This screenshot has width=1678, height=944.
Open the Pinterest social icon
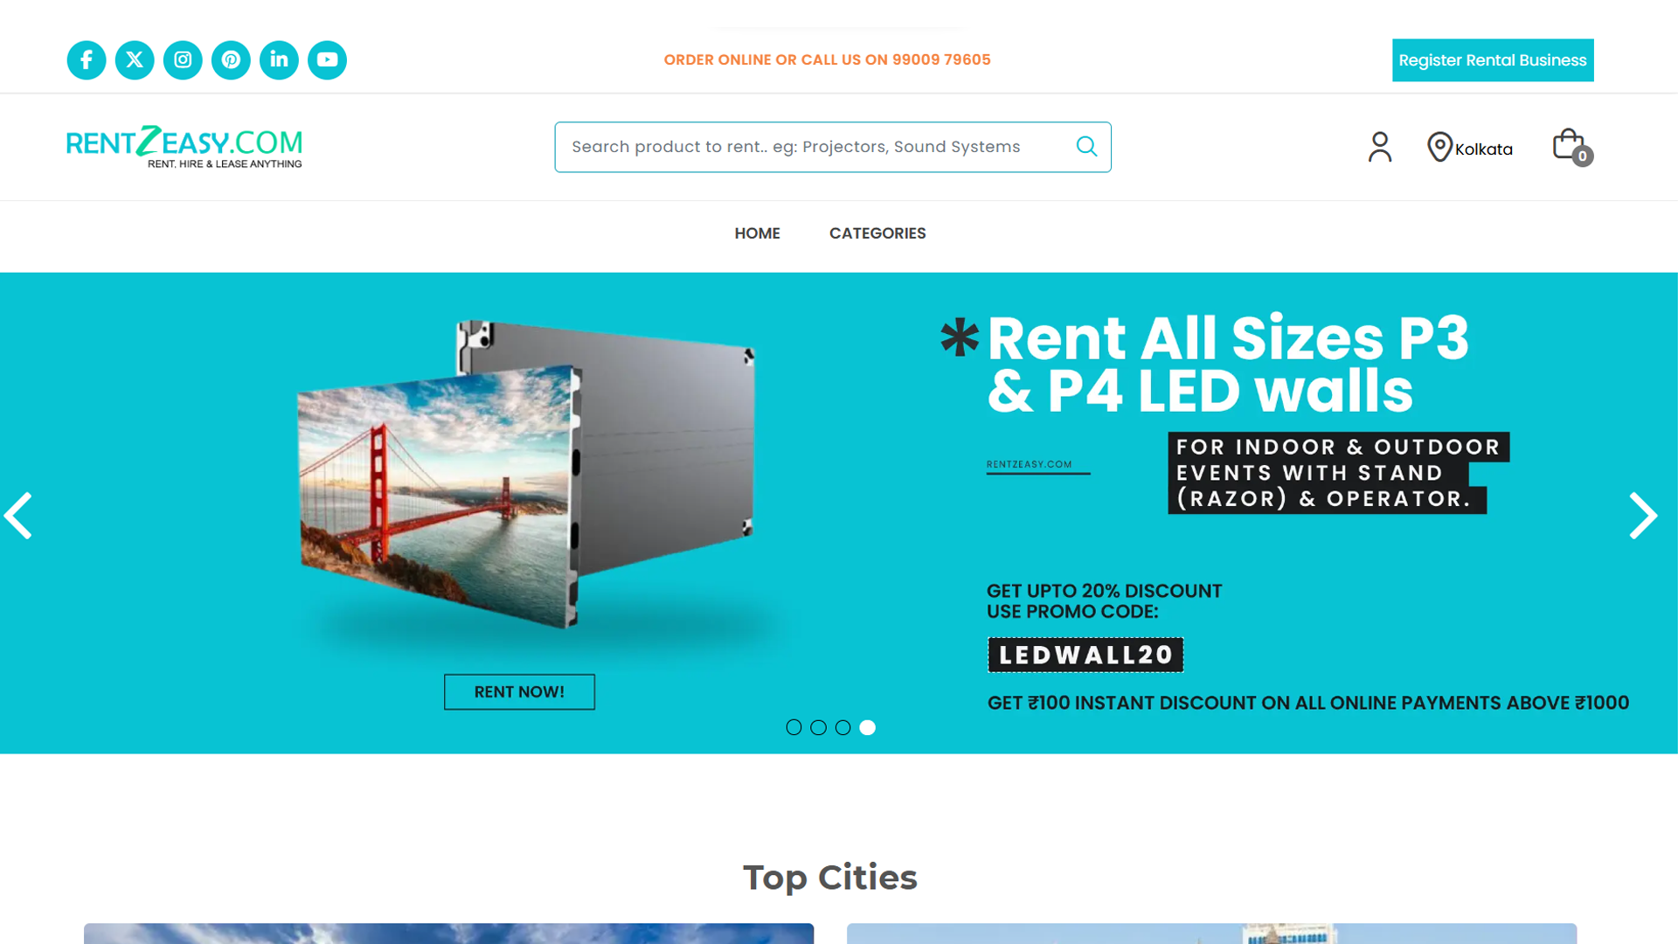[231, 60]
